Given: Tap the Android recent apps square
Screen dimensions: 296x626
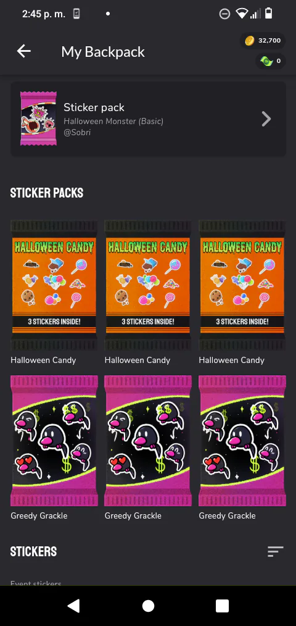Looking at the screenshot, I should 222,606.
